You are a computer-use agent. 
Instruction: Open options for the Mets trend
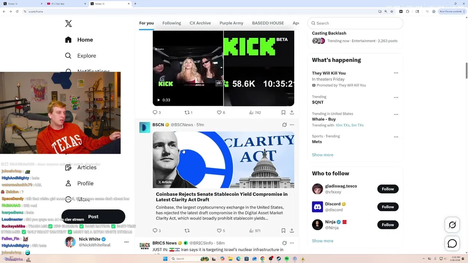pyautogui.click(x=396, y=137)
